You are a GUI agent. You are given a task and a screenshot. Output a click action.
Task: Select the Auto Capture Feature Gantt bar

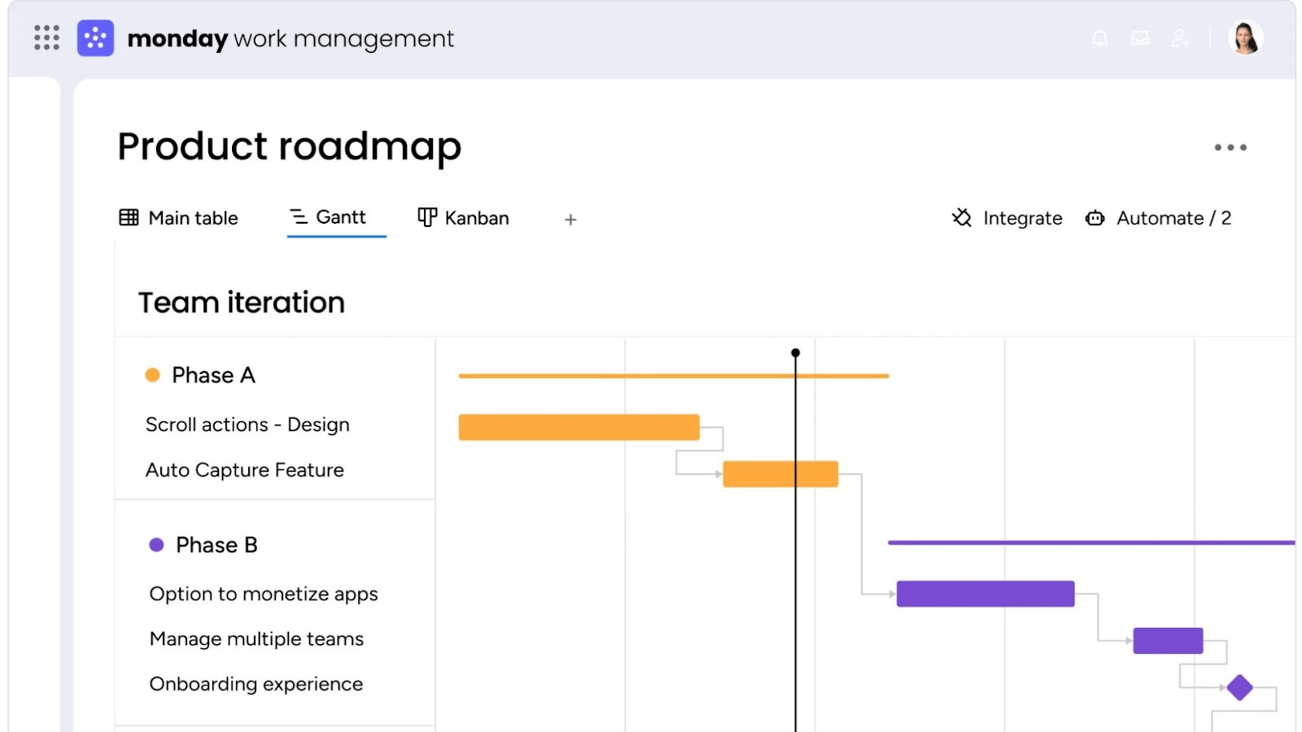[x=779, y=473]
